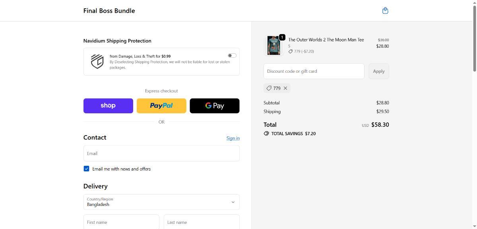Screen dimensions: 477x229
Task: Click the First name field
Action: [x=121, y=222]
